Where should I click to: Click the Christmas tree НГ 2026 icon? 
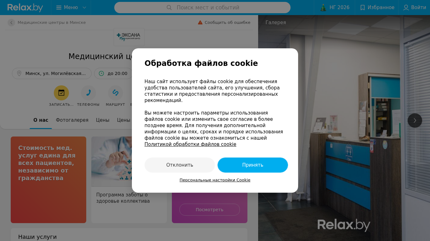[x=323, y=8]
